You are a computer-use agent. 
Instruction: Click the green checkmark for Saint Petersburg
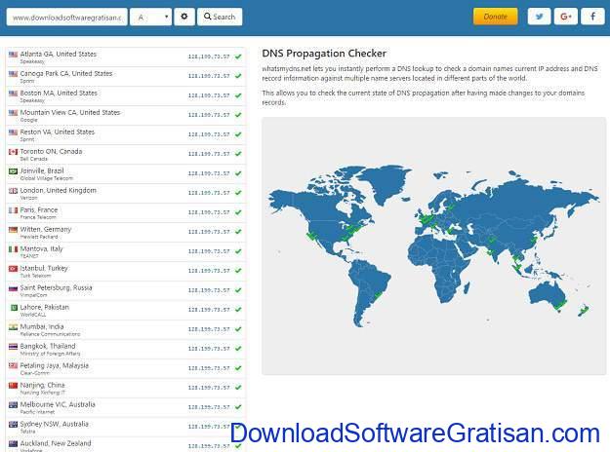(x=238, y=290)
